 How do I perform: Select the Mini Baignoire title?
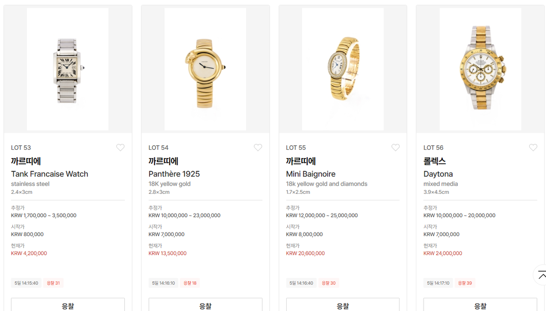tap(311, 174)
